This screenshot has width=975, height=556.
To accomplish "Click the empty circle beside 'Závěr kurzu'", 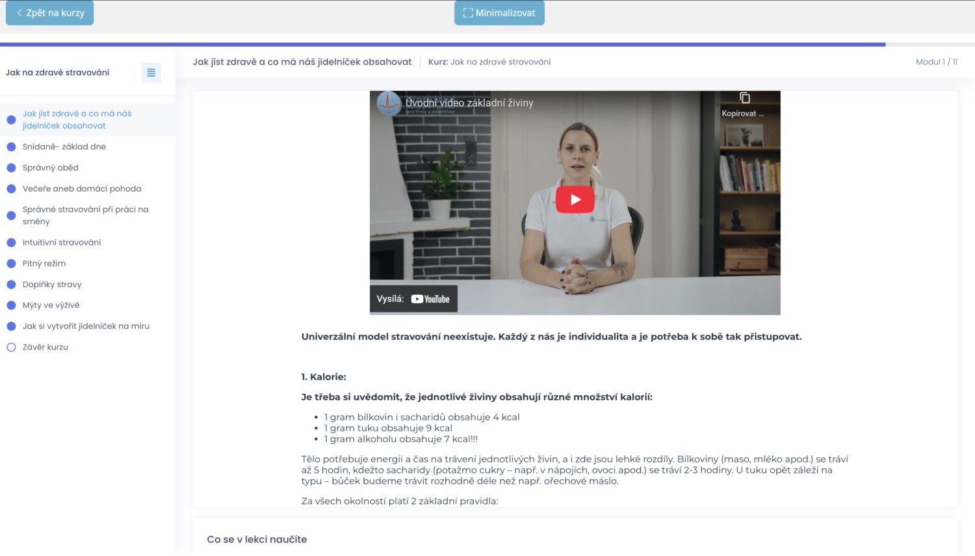I will (11, 347).
